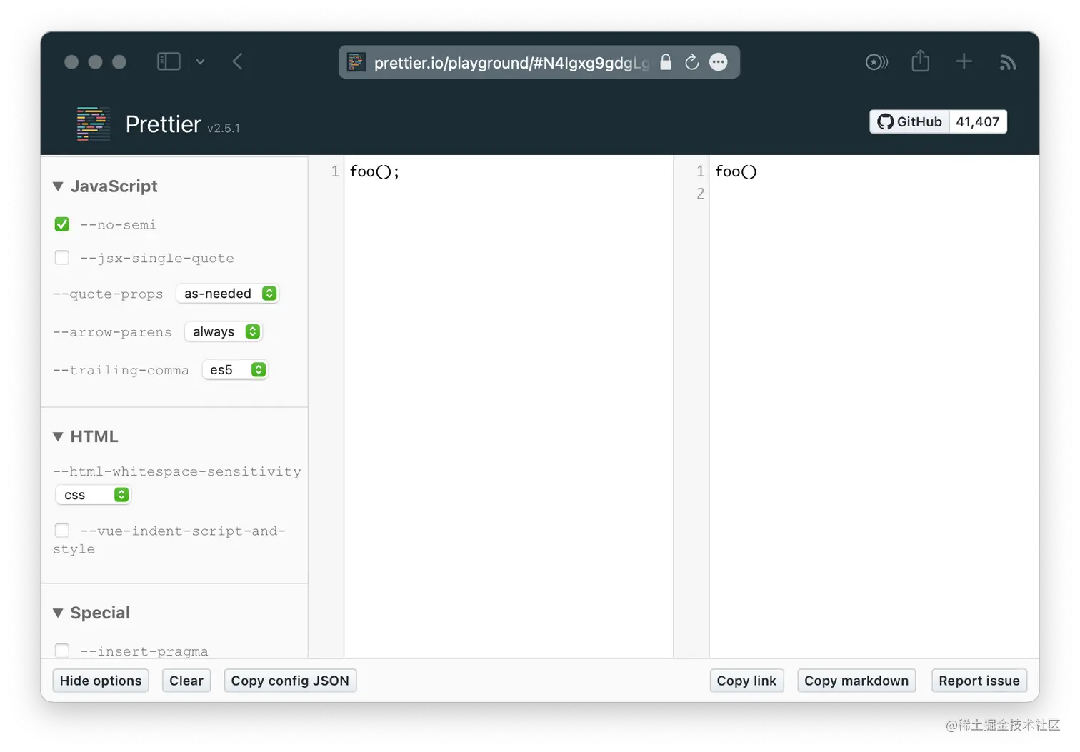Click the Prettier title link

click(x=164, y=124)
